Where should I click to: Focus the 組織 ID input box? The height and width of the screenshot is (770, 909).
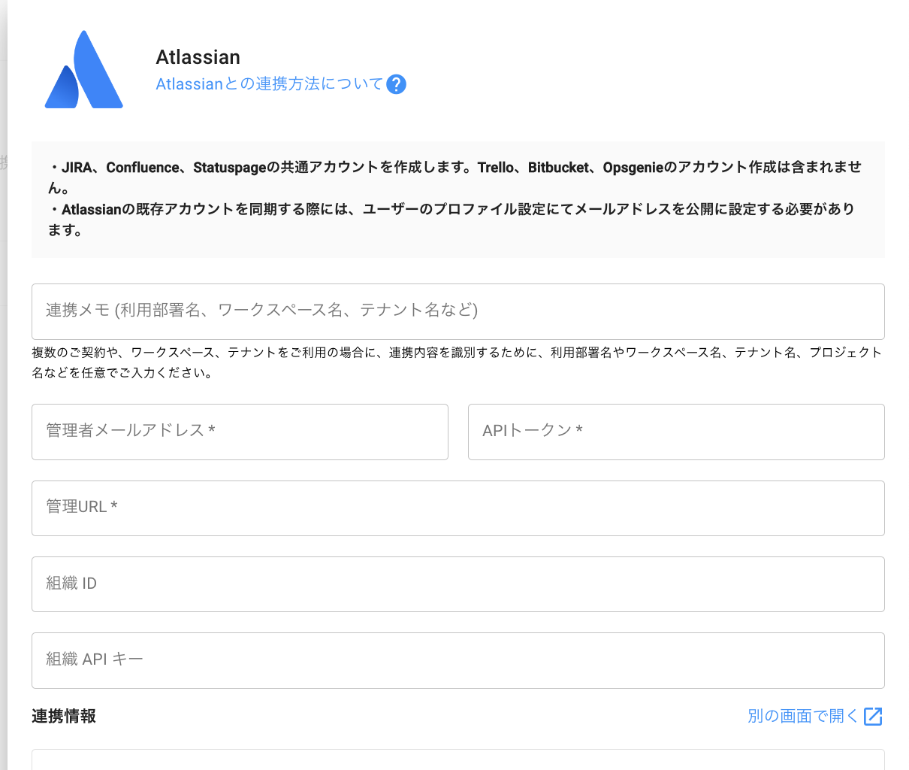click(x=458, y=584)
